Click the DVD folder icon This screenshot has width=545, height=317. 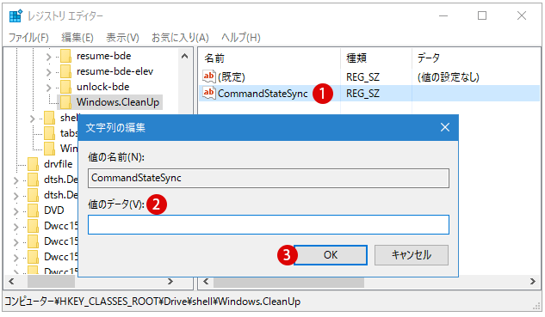33,210
